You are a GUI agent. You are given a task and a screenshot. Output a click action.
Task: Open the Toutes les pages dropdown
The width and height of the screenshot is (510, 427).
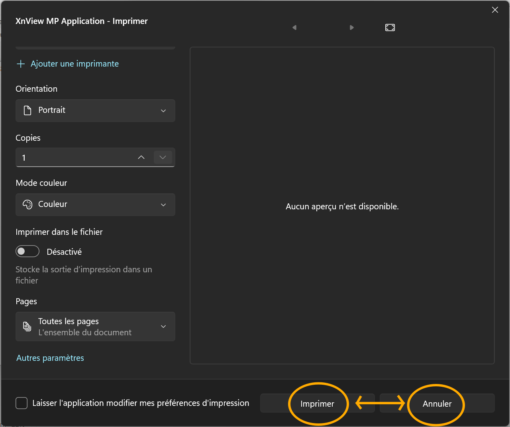coord(95,327)
